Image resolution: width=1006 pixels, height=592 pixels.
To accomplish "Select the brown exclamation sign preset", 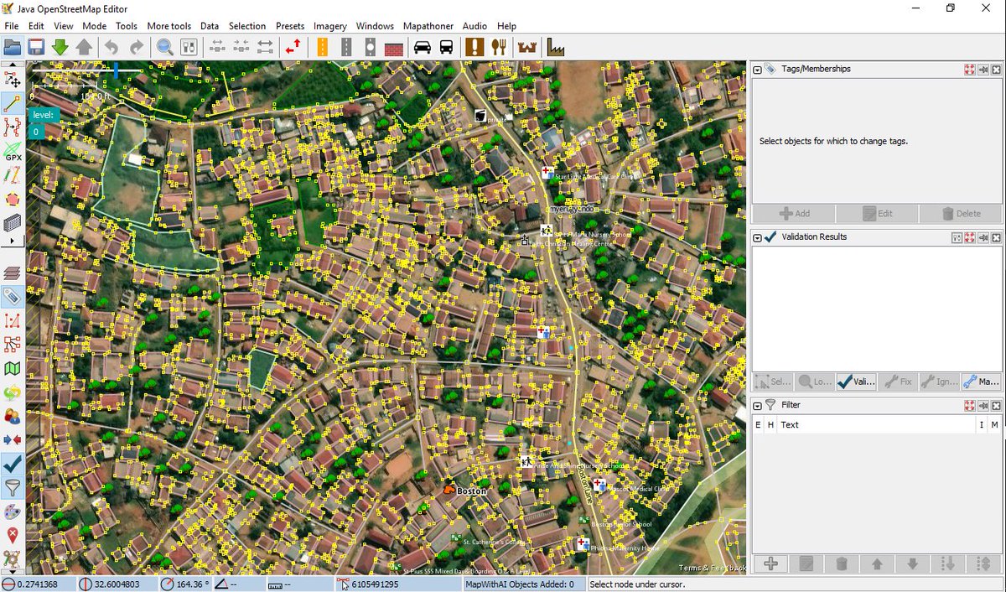I will pyautogui.click(x=475, y=47).
